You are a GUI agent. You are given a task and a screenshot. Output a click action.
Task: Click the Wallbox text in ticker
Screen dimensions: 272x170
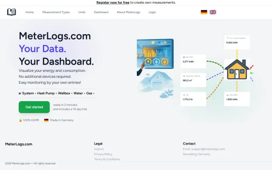click(64, 93)
